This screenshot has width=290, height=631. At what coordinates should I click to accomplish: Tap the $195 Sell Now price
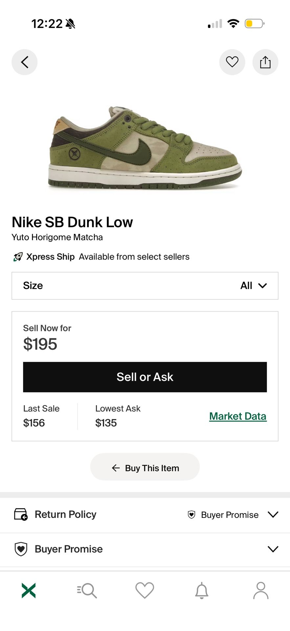coord(40,344)
